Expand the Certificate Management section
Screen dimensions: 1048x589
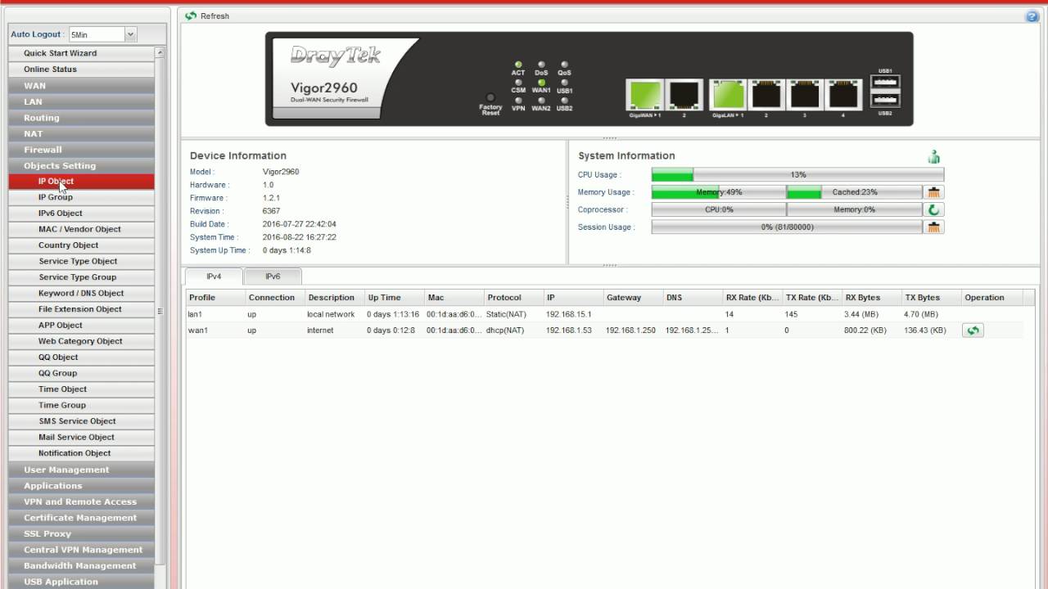pos(81,517)
